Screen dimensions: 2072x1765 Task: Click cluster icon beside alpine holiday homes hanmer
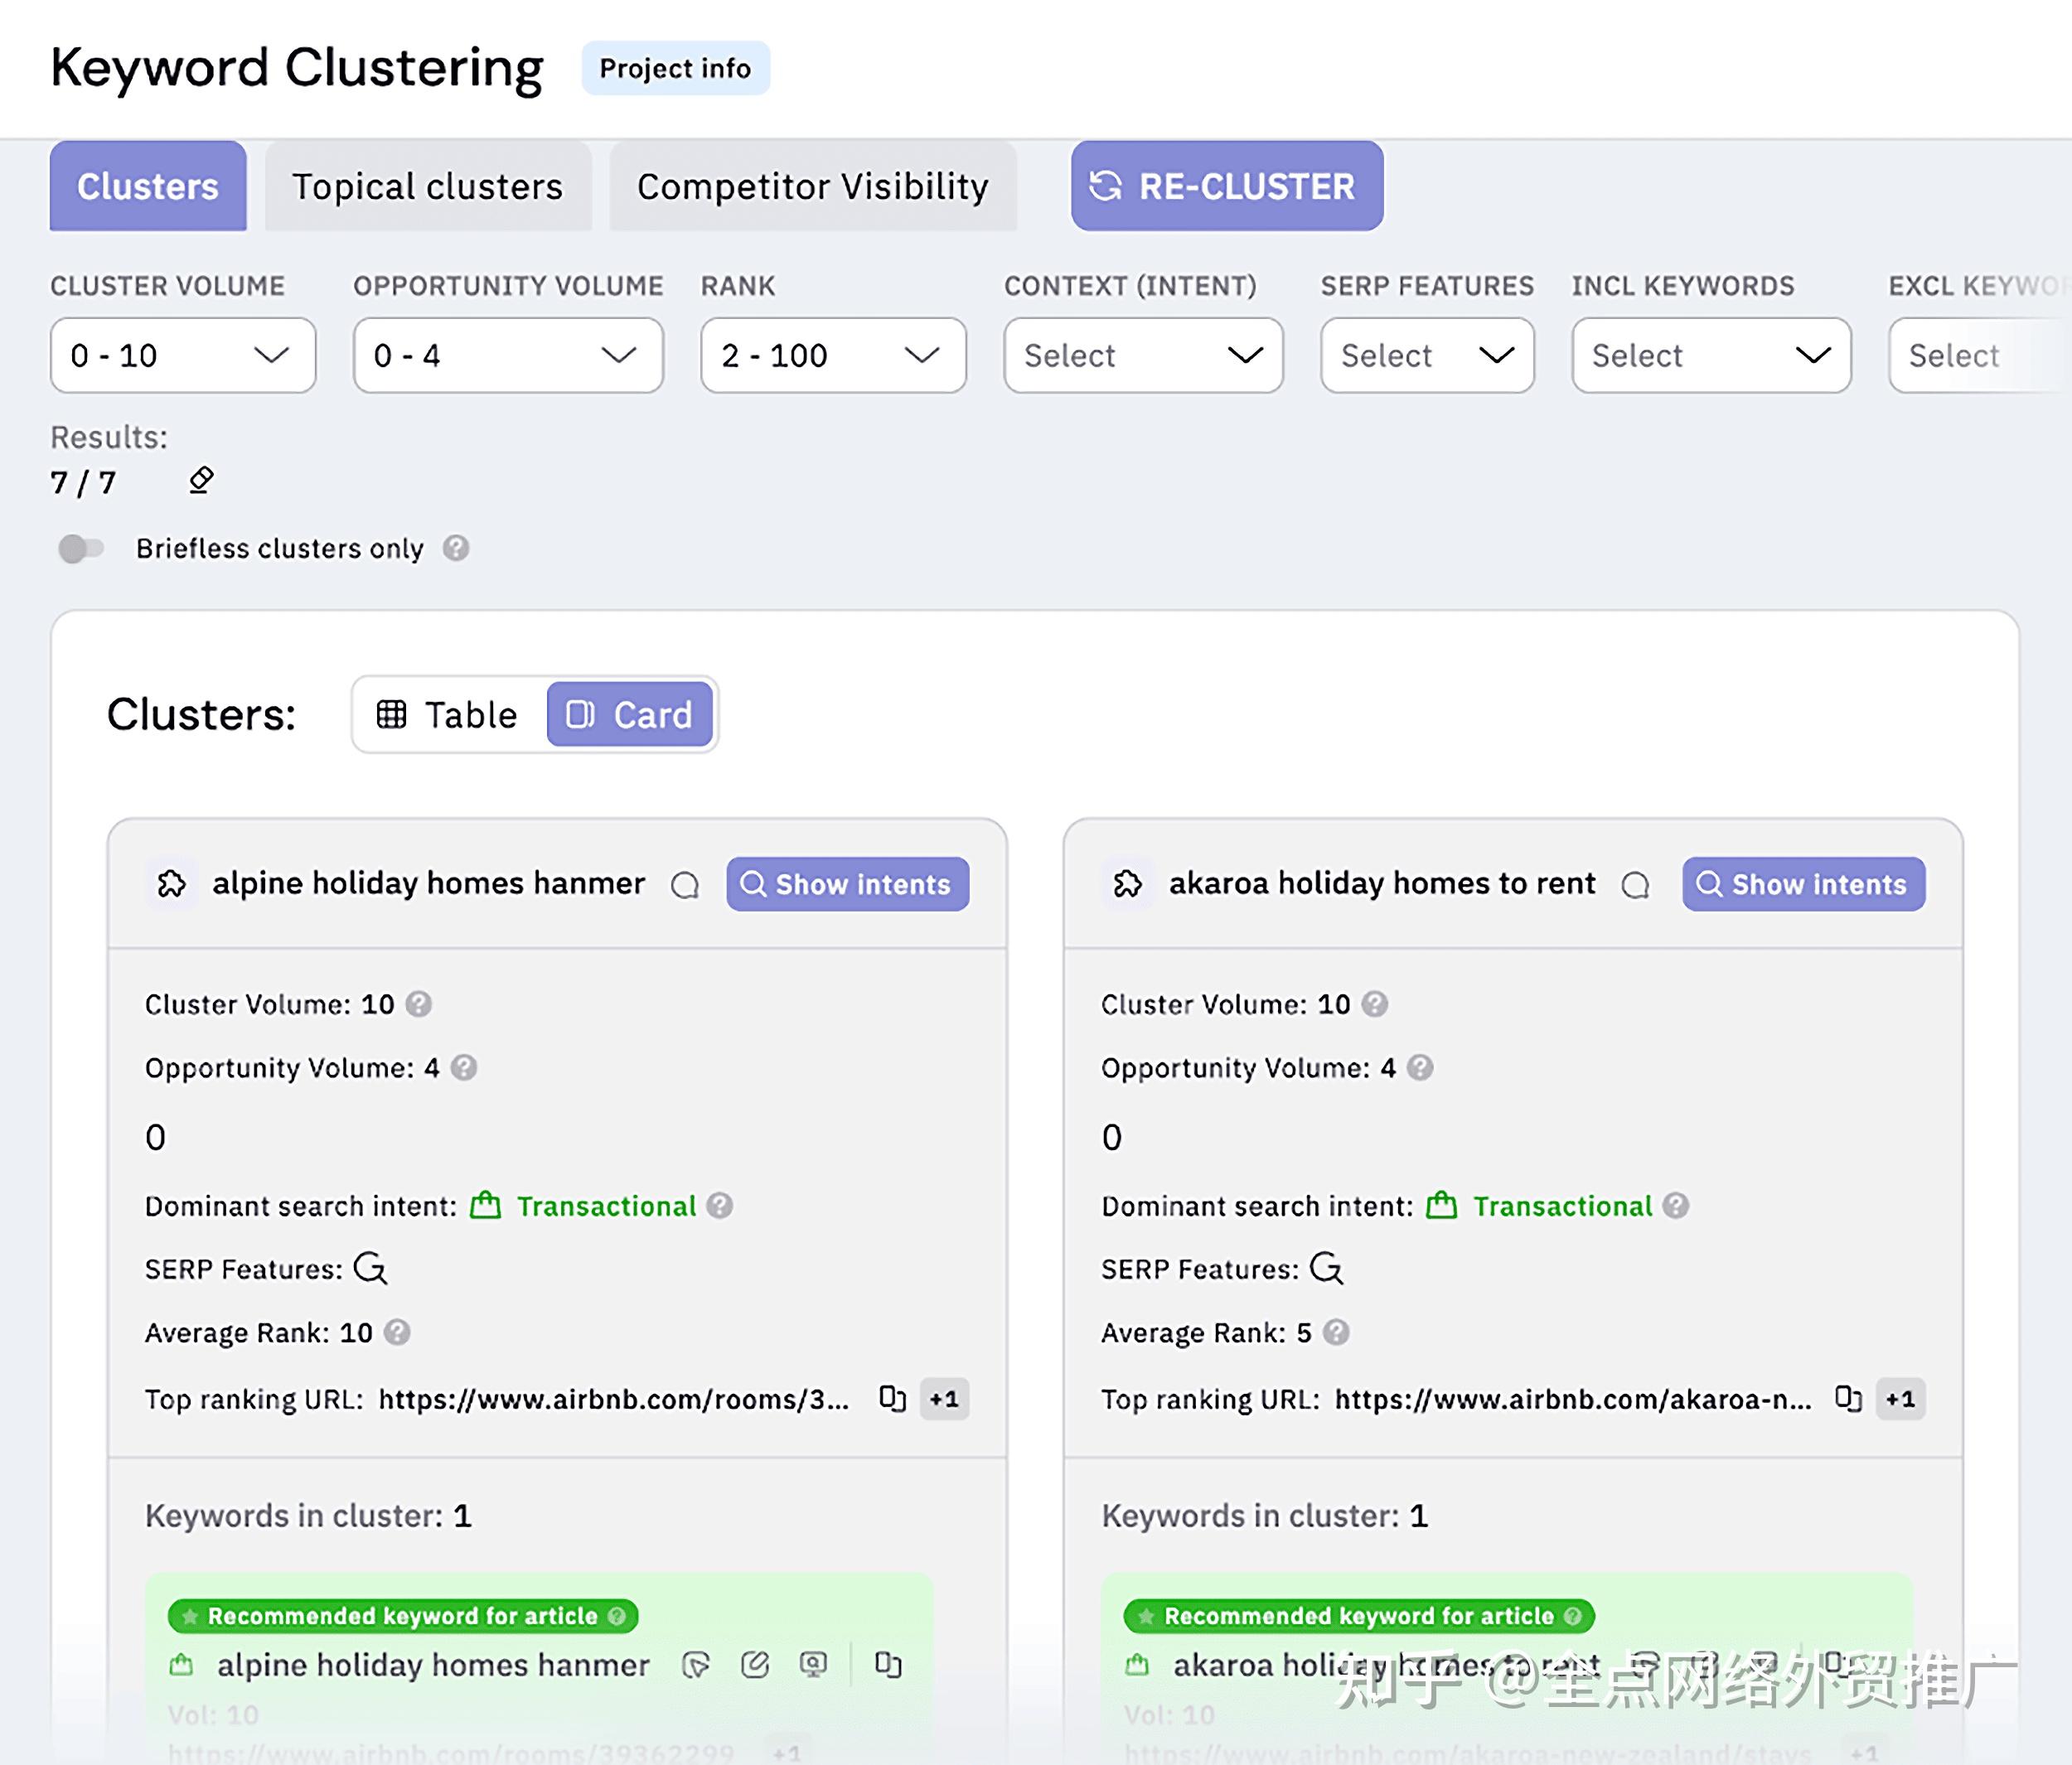172,883
